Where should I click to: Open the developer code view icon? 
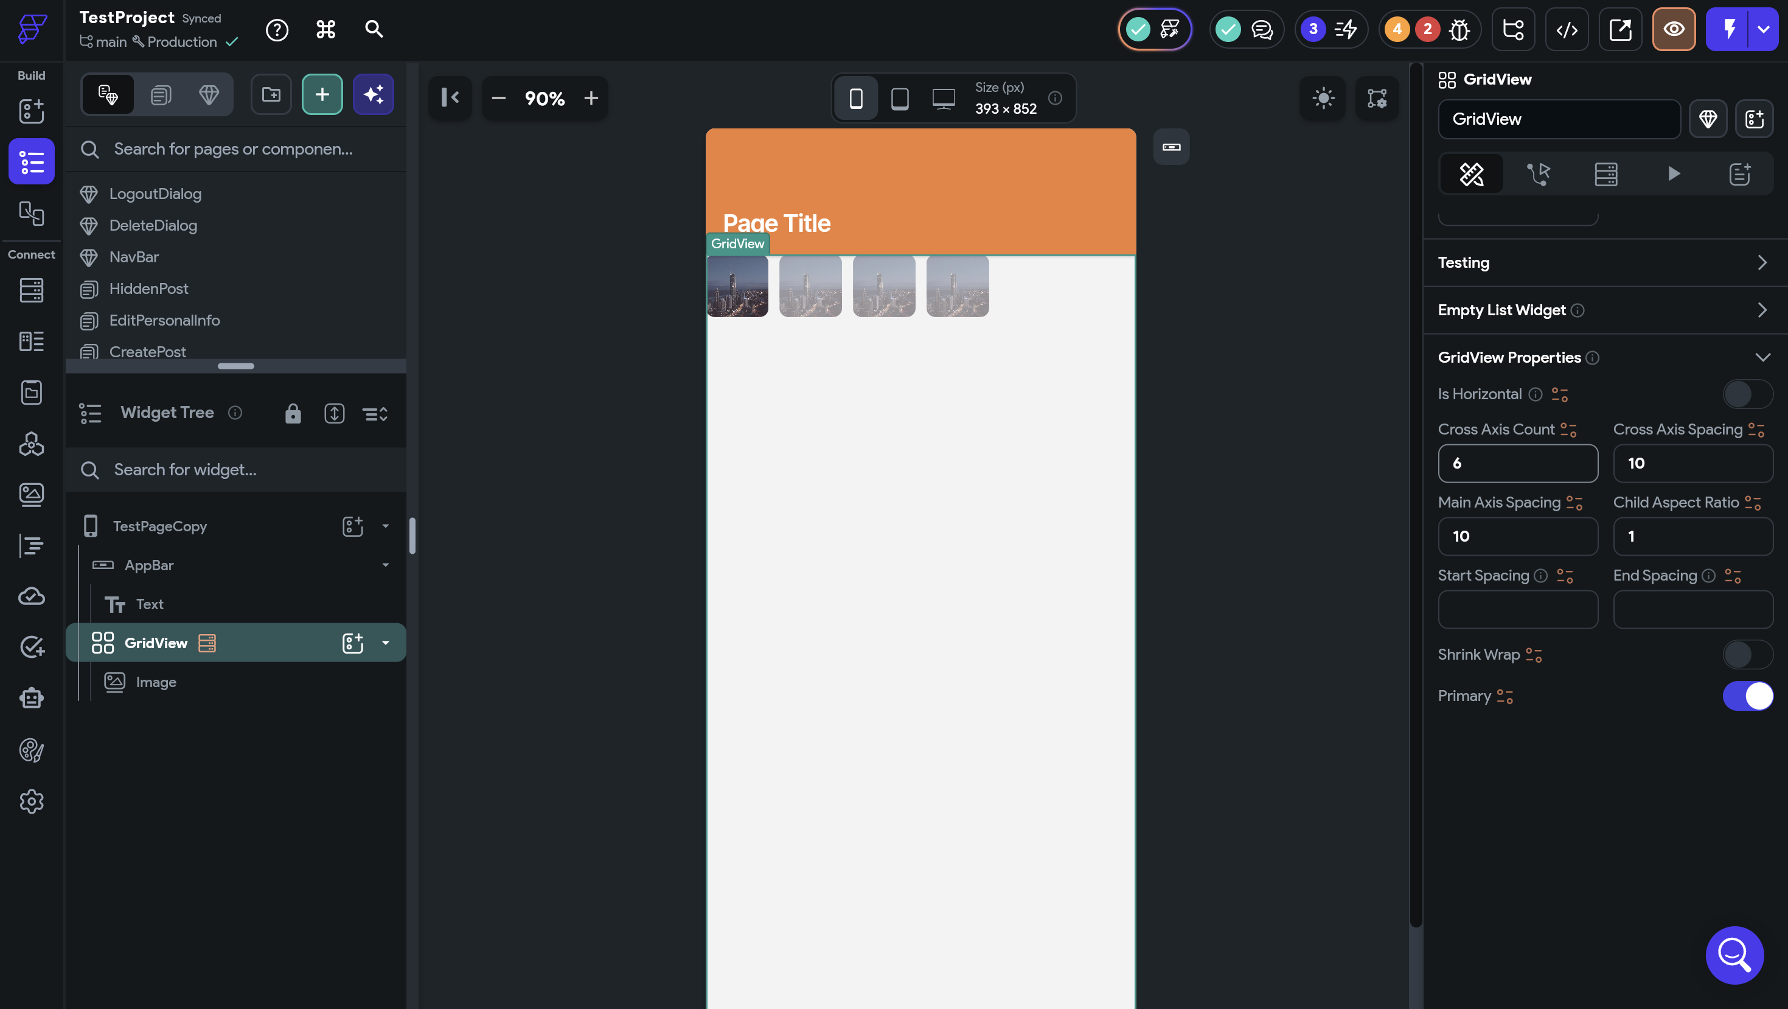click(x=1567, y=29)
